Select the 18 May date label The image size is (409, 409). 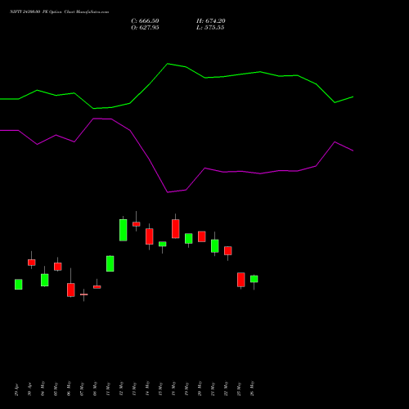click(x=174, y=389)
